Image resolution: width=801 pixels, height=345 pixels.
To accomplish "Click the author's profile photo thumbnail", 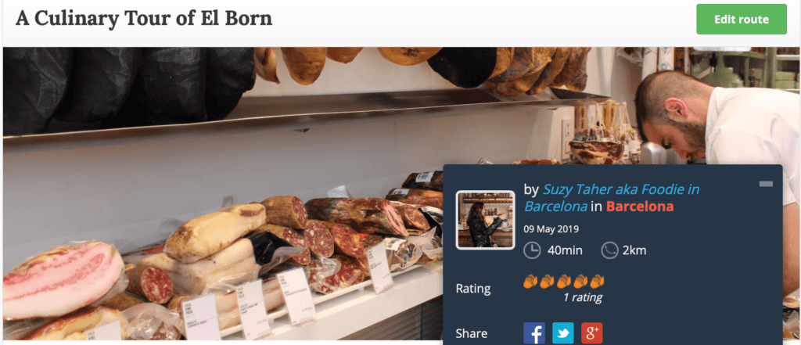I will [485, 220].
